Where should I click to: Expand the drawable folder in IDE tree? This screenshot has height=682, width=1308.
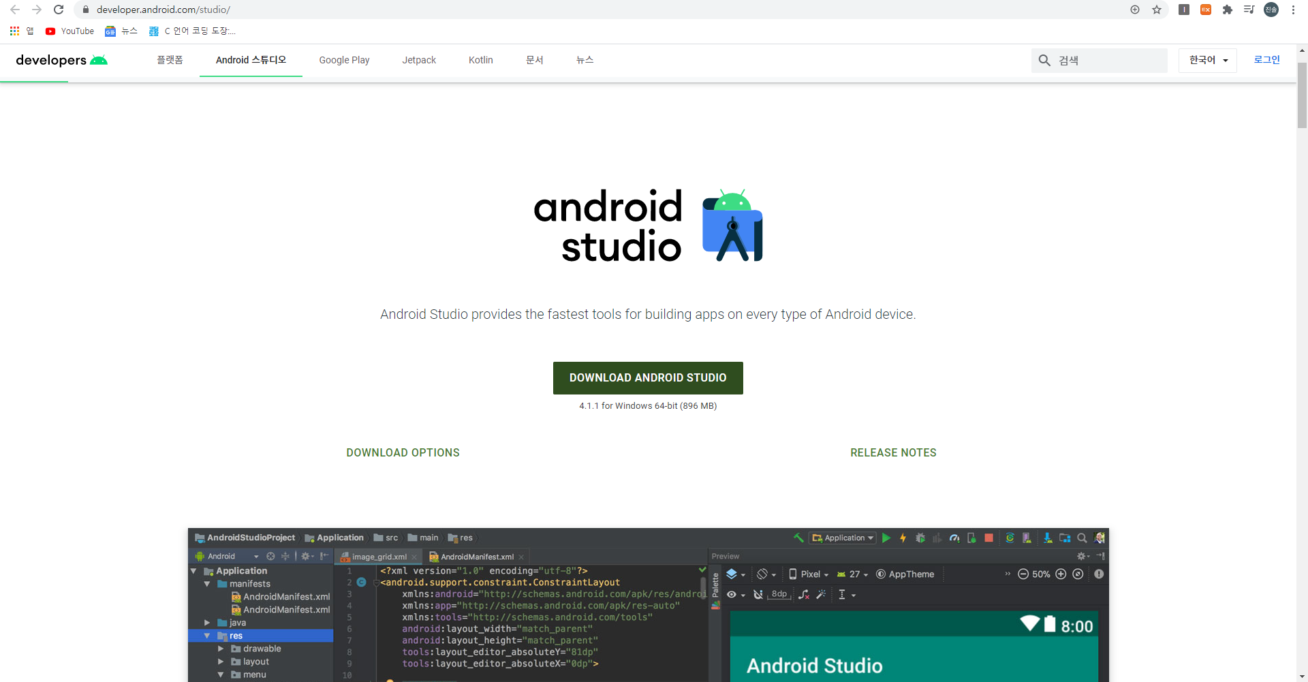221,649
